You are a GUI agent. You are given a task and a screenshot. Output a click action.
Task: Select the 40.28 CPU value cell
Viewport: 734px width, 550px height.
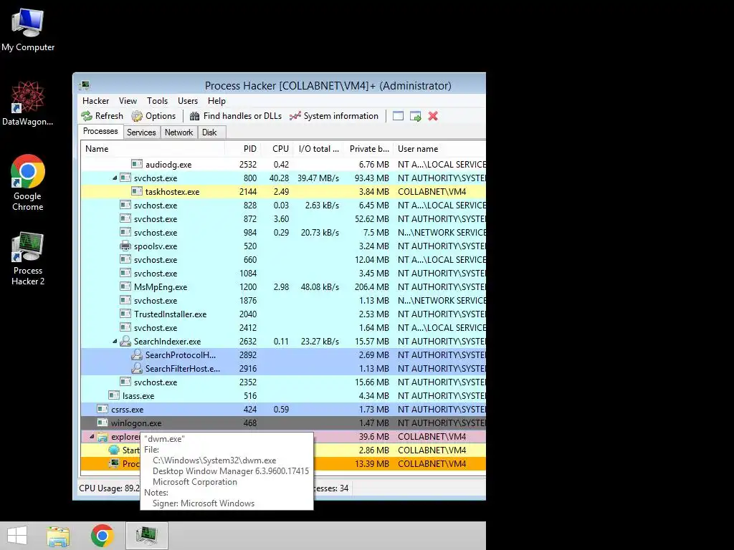279,178
